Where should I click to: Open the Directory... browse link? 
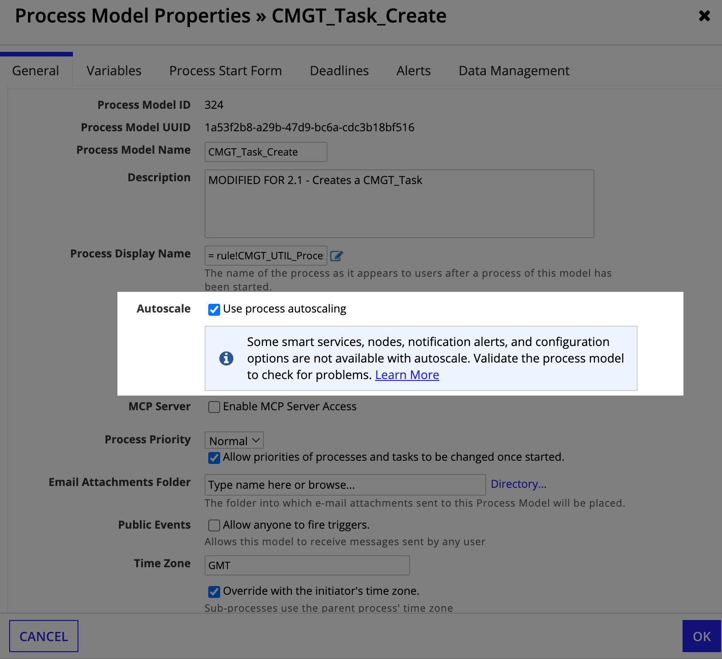(x=518, y=484)
